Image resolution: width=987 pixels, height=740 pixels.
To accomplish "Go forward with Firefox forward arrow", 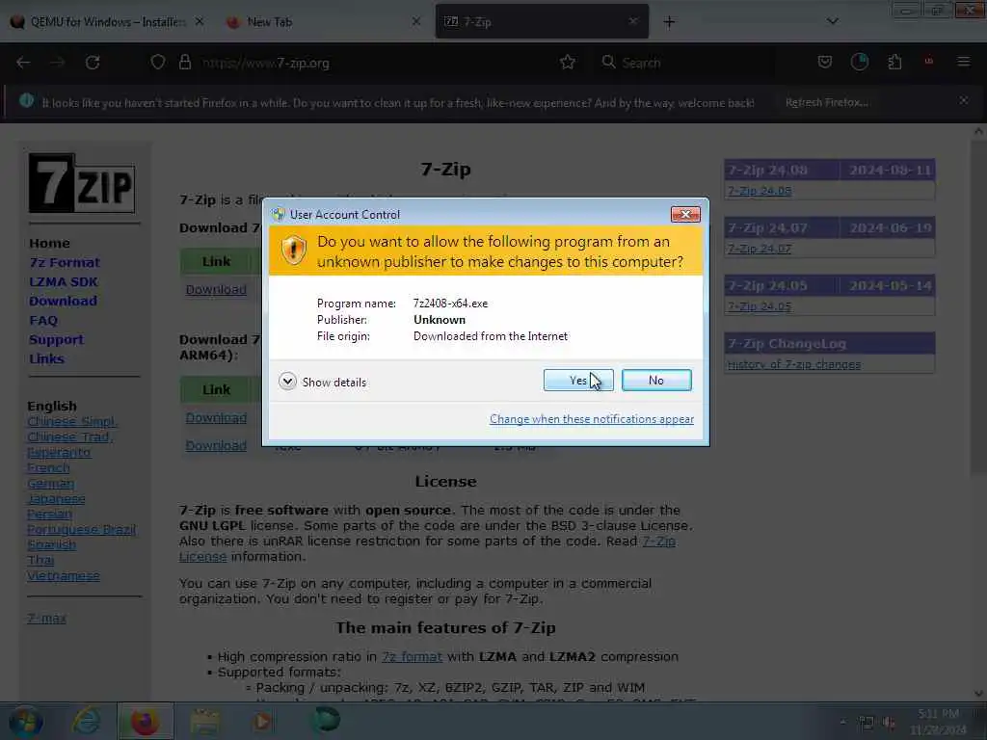I will pyautogui.click(x=57, y=63).
